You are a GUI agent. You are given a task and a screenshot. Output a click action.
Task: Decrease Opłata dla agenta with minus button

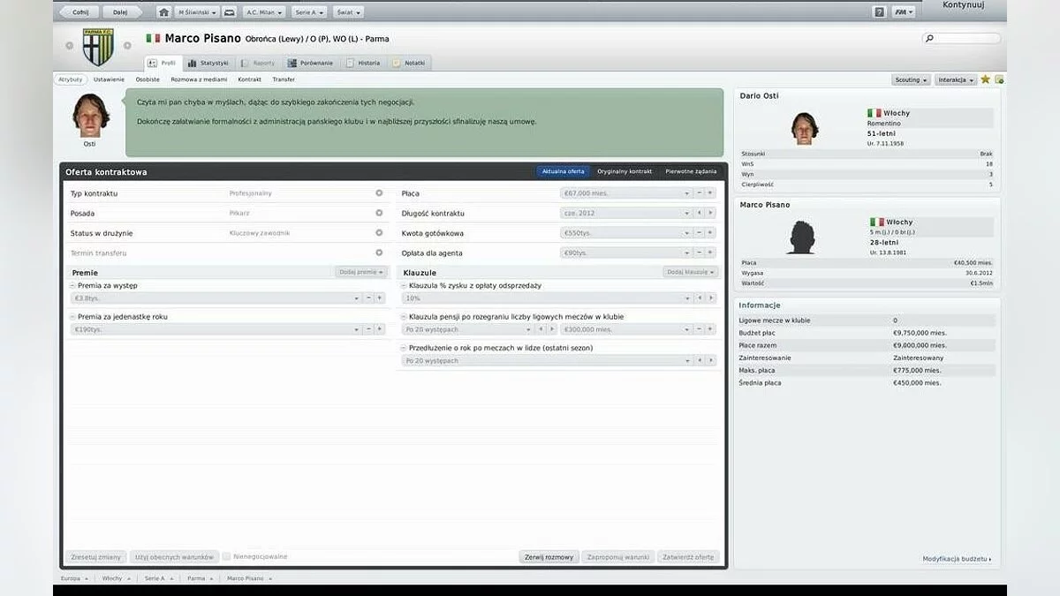(699, 253)
